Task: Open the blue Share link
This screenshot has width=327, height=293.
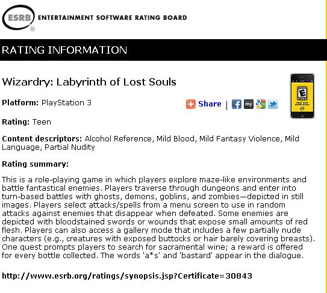Action: click(x=210, y=103)
